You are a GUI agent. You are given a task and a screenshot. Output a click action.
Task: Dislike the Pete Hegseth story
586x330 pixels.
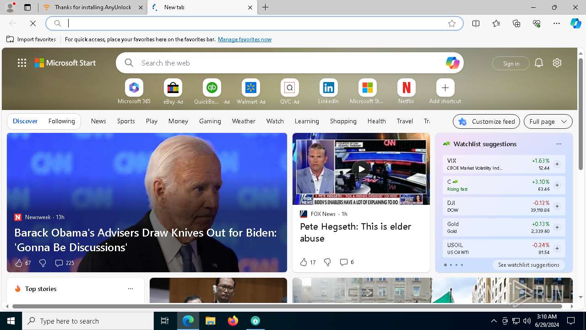[x=327, y=262]
